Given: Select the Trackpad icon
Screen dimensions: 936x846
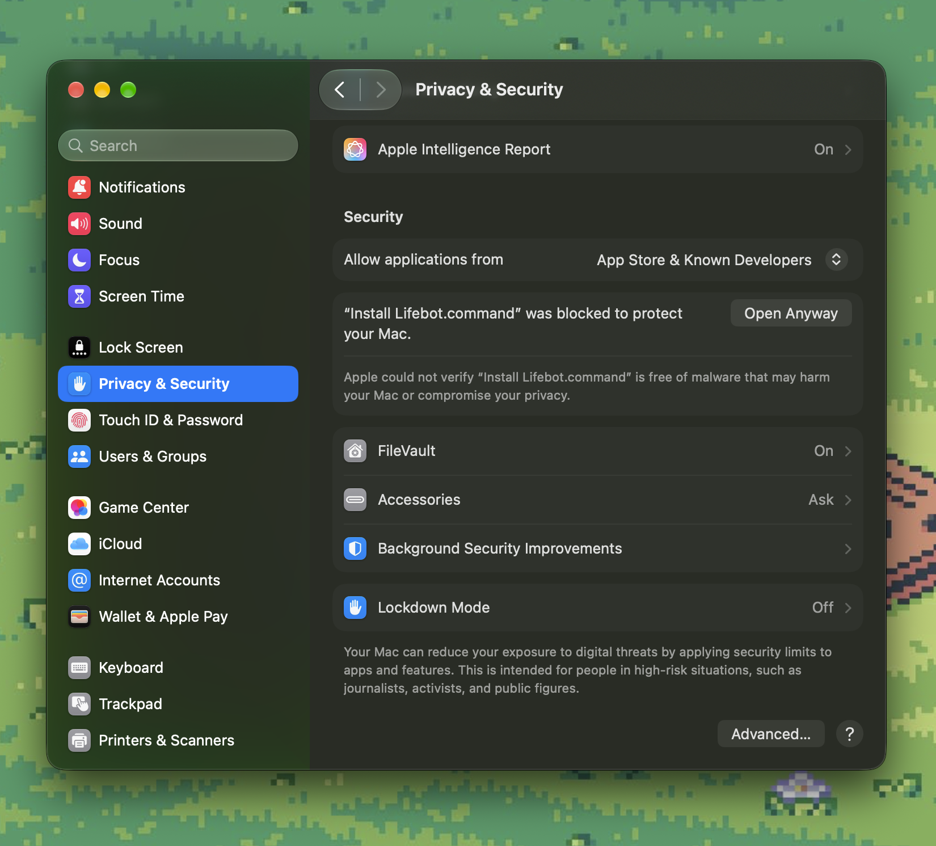Looking at the screenshot, I should [x=79, y=704].
